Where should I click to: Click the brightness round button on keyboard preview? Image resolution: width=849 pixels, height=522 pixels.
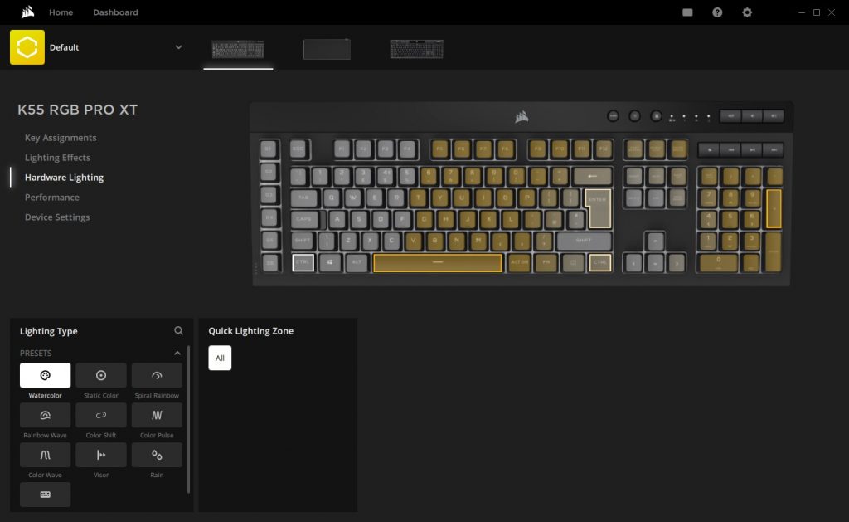[x=634, y=116]
